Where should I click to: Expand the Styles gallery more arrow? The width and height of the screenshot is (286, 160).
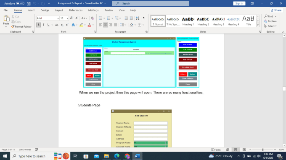click(258, 25)
